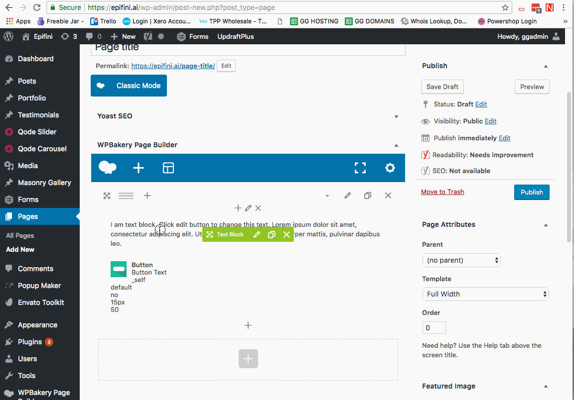Open Media in the admin sidebar
This screenshot has width=574, height=400.
[27, 166]
